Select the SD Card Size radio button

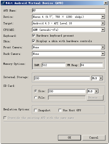tap(36, 91)
